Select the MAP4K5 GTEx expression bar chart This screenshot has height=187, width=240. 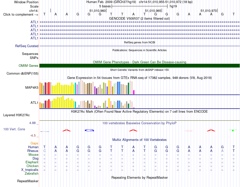87,87
